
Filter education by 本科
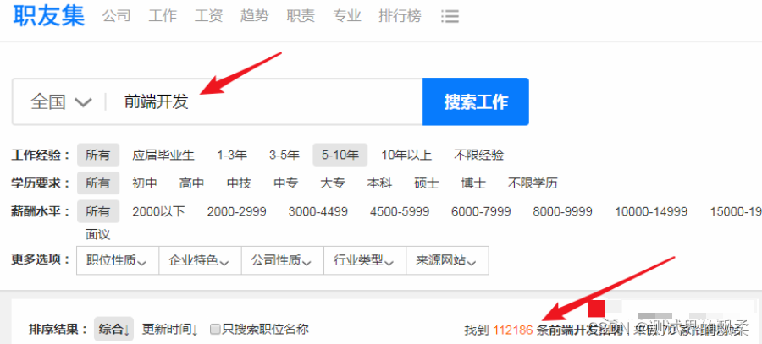tap(379, 183)
